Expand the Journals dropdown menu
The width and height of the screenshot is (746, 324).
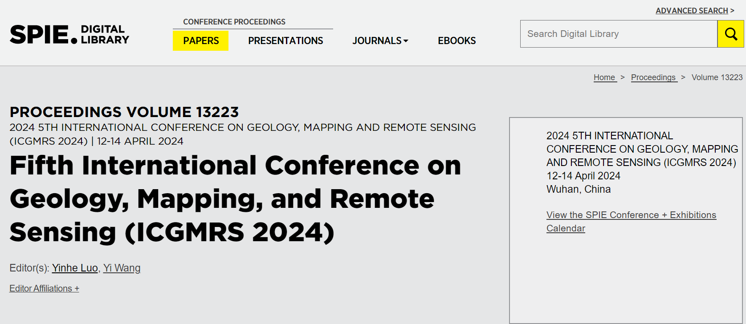click(380, 40)
